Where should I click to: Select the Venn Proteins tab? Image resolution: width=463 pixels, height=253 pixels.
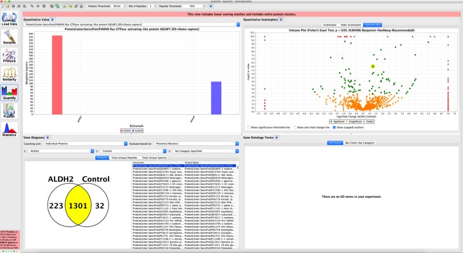click(x=102, y=158)
